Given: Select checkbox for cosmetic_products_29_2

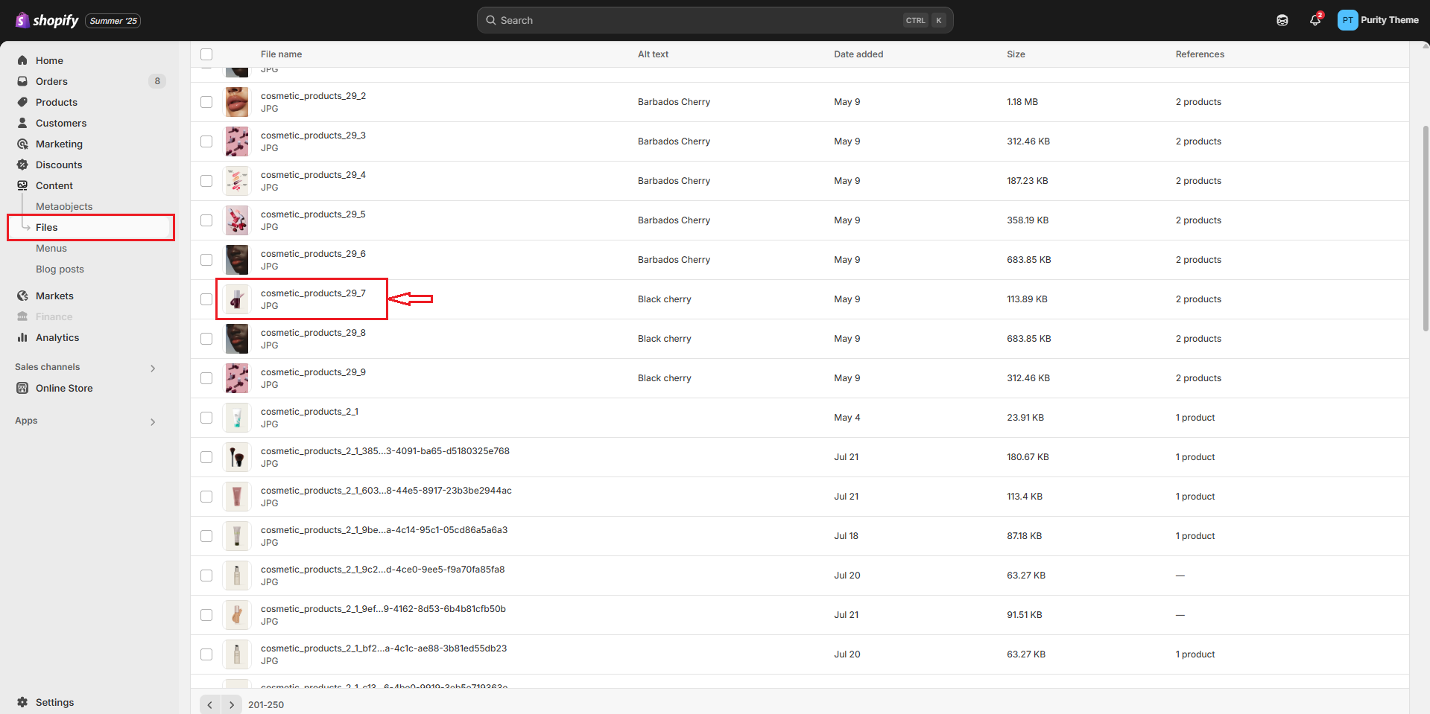Looking at the screenshot, I should pos(206,102).
